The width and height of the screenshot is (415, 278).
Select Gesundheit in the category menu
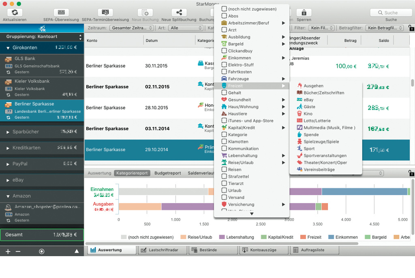click(240, 100)
